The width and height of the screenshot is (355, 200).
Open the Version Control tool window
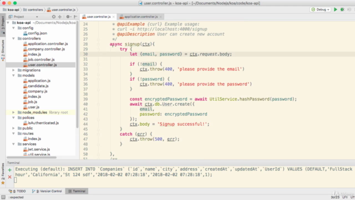pos(47,191)
